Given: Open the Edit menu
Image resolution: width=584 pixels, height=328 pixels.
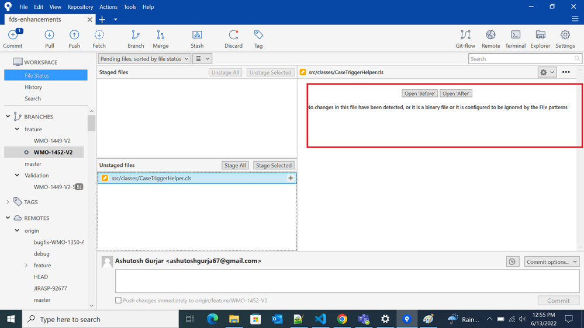Looking at the screenshot, I should 39,6.
